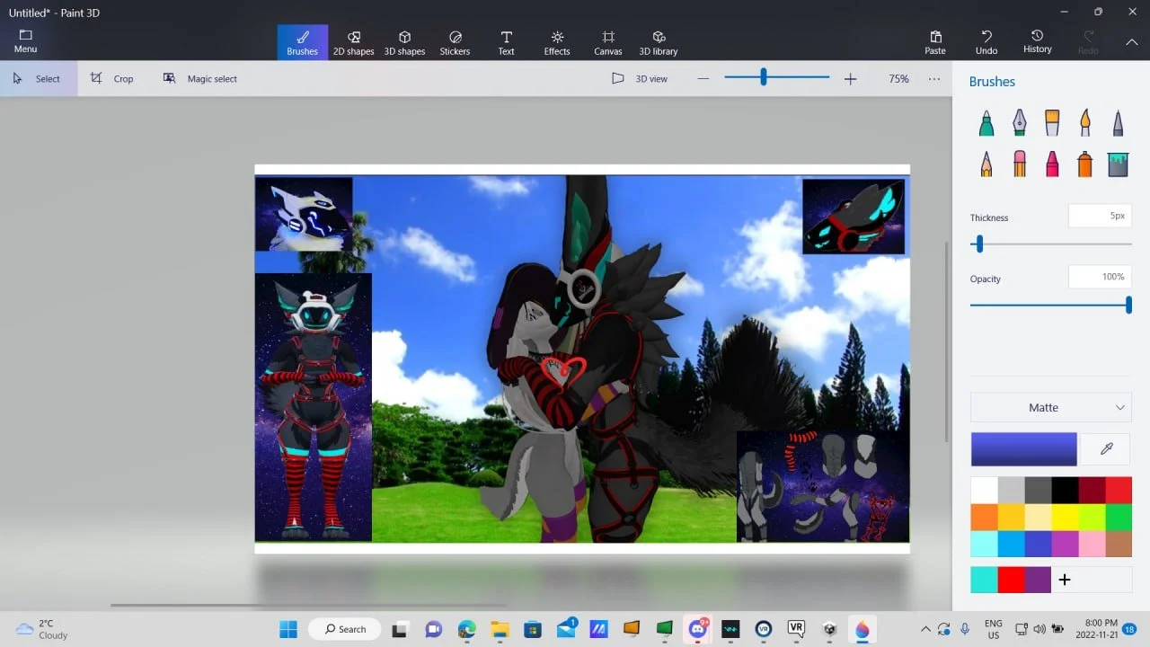The height and width of the screenshot is (647, 1150).
Task: Open the Menu folder button
Action: [25, 41]
